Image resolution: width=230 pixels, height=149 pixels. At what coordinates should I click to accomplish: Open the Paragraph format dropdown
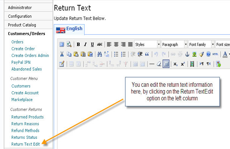pyautogui.click(x=174, y=44)
